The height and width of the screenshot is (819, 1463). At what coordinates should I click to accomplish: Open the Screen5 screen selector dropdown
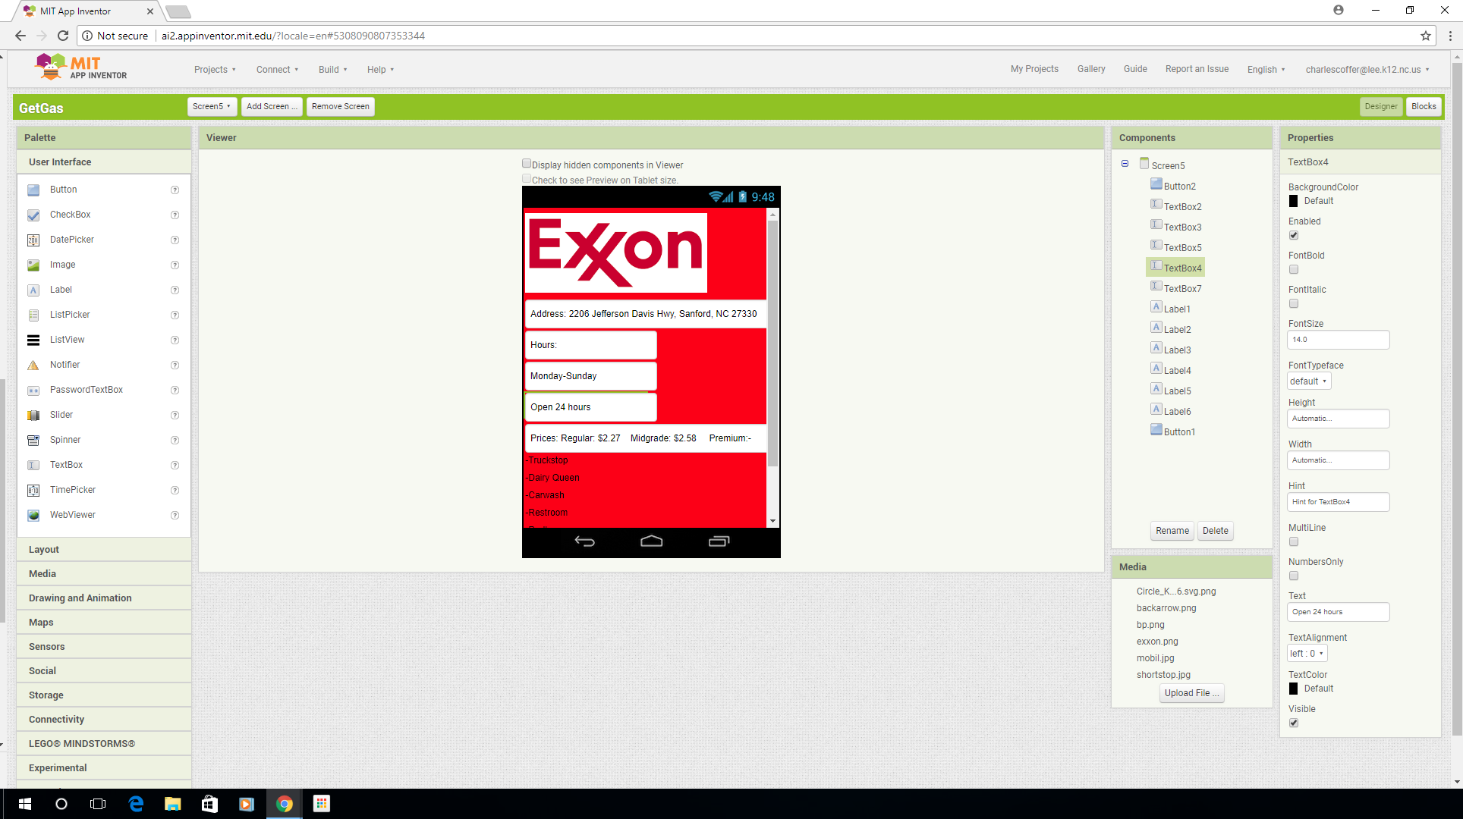(x=212, y=107)
